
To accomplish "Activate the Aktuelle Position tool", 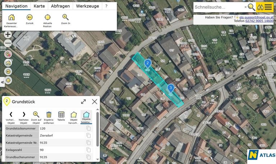I will pos(47,18).
